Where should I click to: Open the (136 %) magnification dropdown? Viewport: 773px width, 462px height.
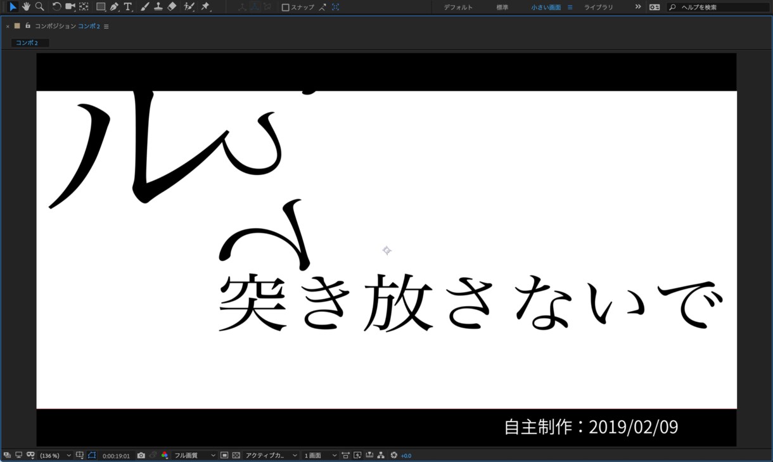click(56, 456)
